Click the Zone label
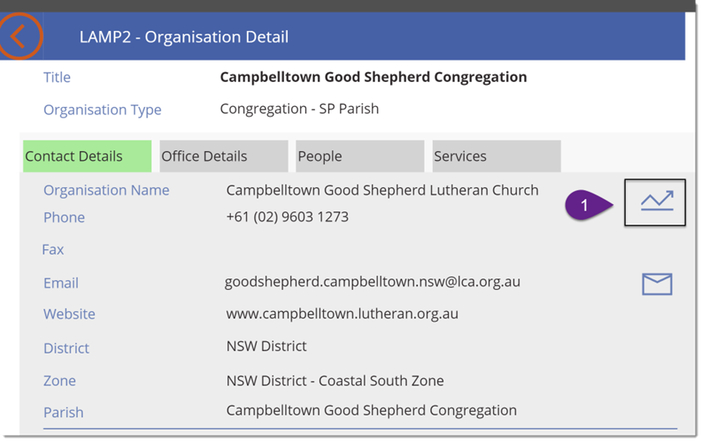 pos(60,381)
